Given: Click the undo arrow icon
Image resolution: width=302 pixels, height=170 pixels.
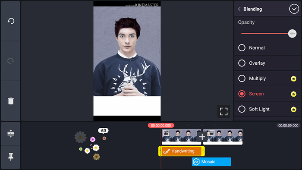Looking at the screenshot, I should click(11, 21).
